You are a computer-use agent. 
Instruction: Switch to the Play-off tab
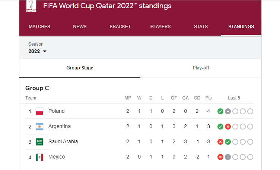201,68
